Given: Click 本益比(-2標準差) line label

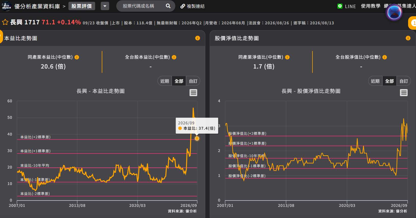Looking at the screenshot, I should point(35,194).
